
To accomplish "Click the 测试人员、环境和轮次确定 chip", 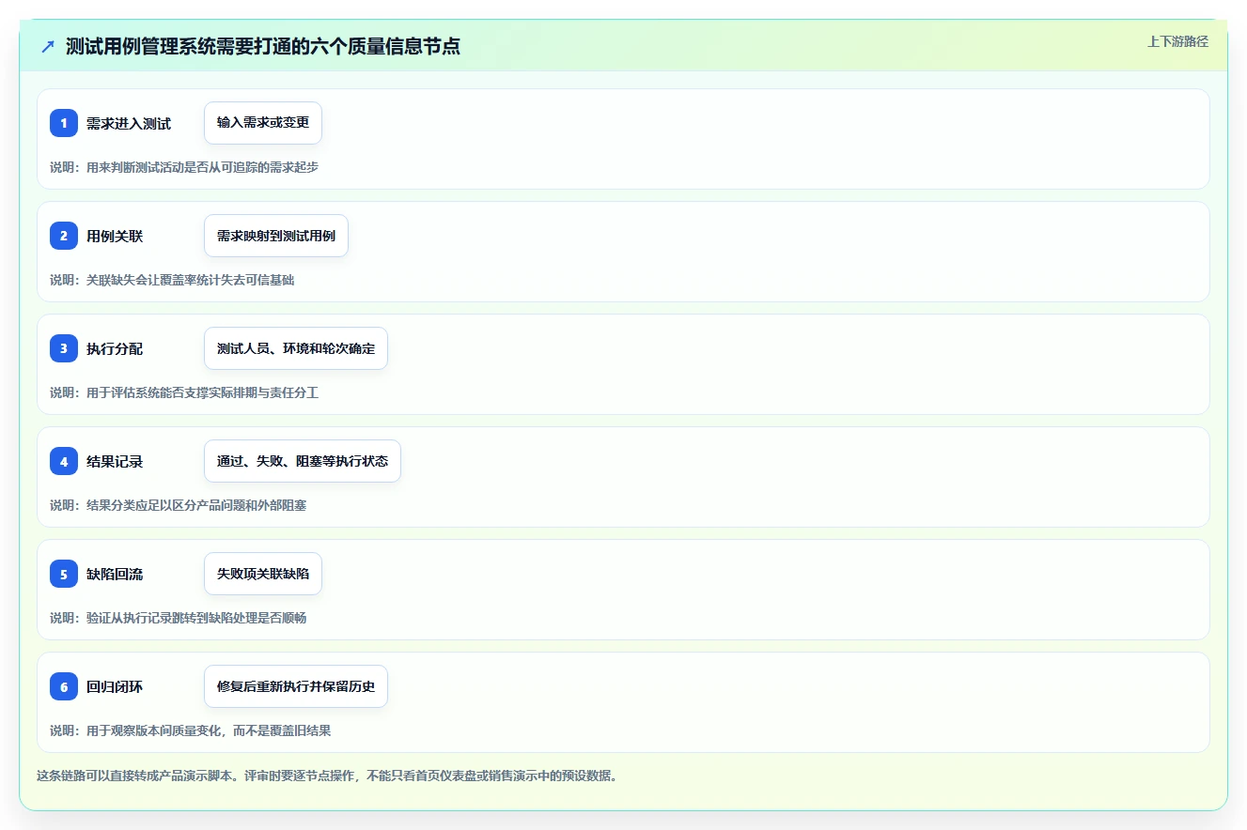I will pos(296,348).
